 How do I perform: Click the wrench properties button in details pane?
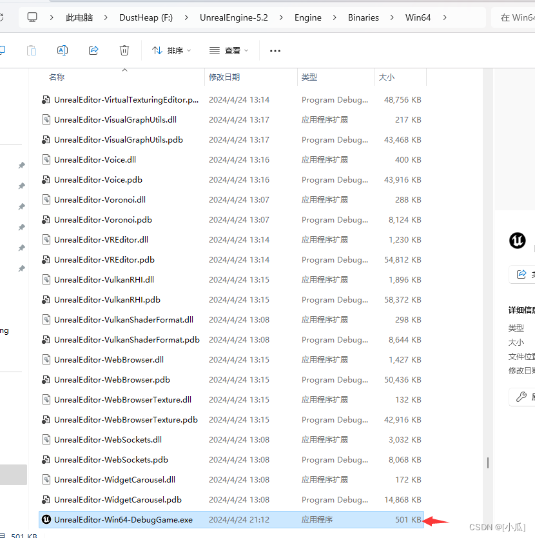tap(522, 397)
